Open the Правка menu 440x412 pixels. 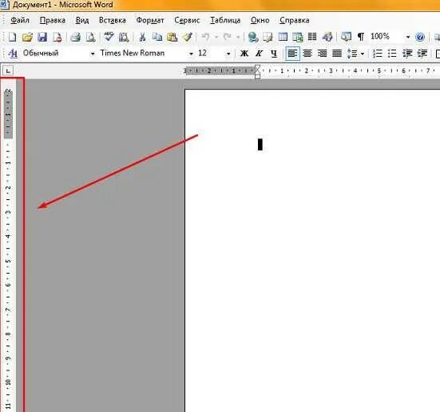[53, 20]
